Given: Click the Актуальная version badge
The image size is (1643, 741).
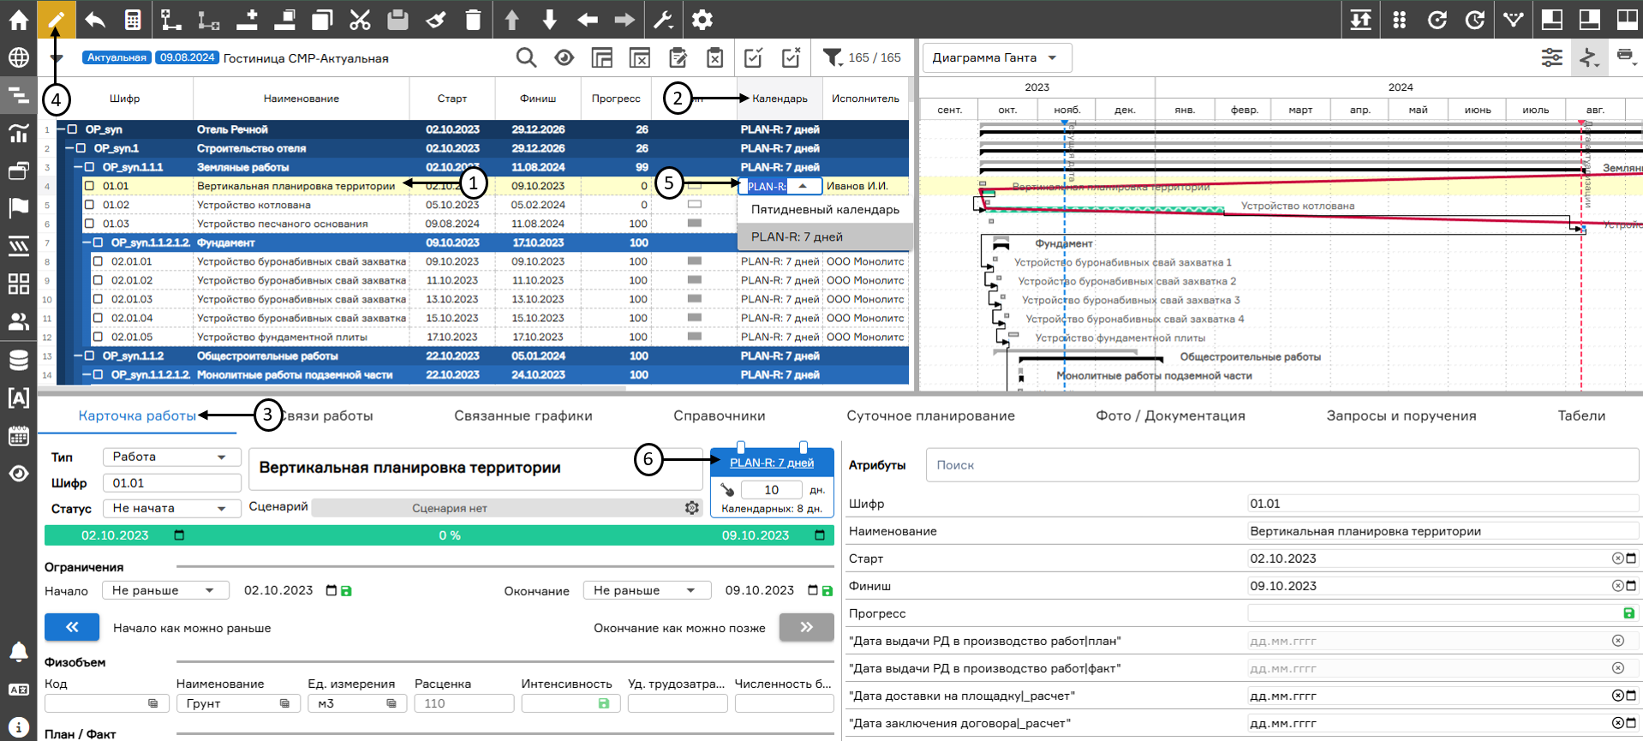Looking at the screenshot, I should pos(117,57).
